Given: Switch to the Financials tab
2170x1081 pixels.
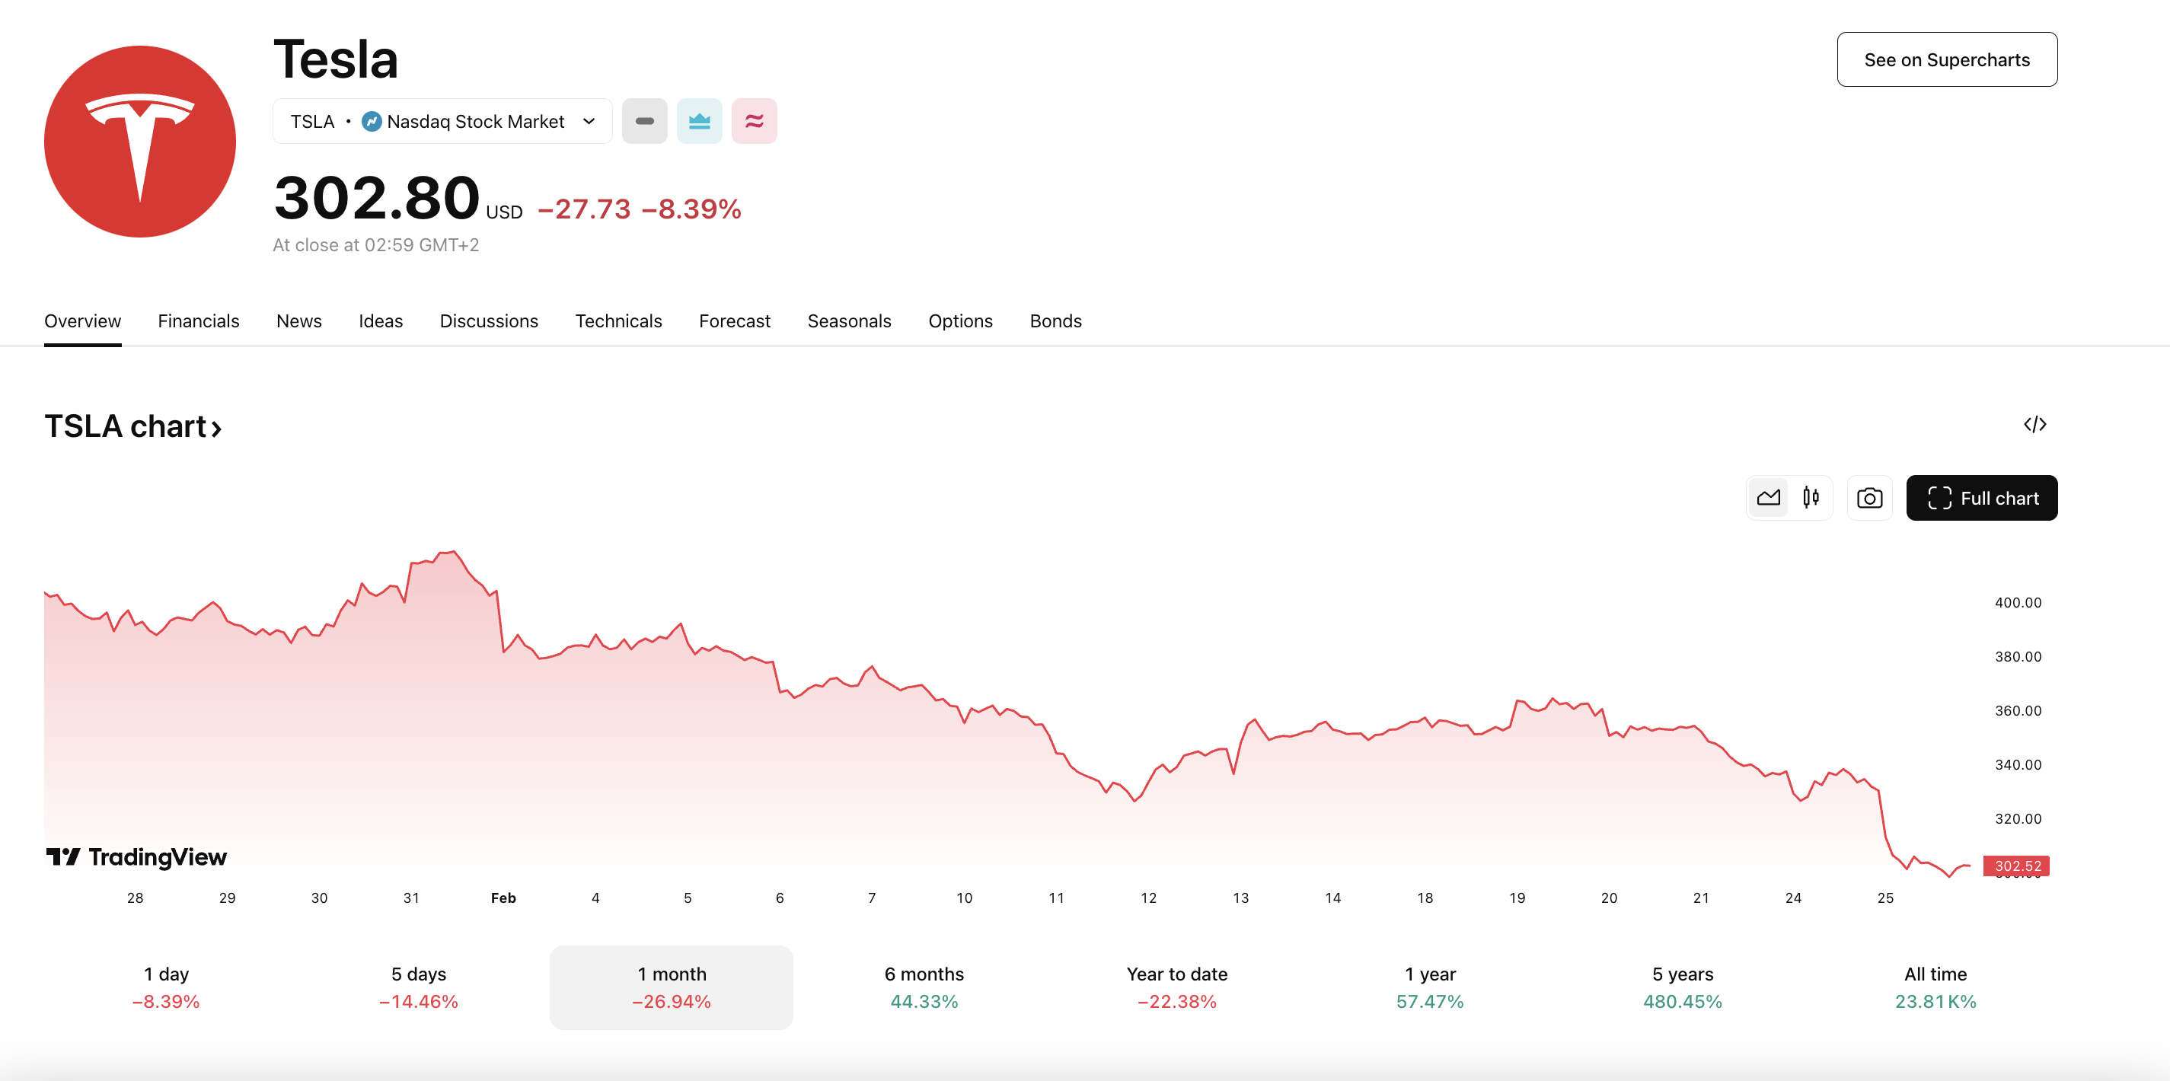Looking at the screenshot, I should pyautogui.click(x=199, y=321).
